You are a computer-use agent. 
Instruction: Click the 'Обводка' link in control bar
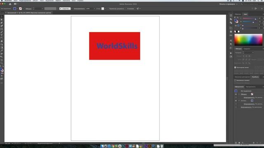click(x=28, y=9)
